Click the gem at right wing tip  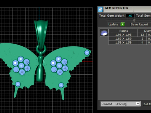pos(87,52)
